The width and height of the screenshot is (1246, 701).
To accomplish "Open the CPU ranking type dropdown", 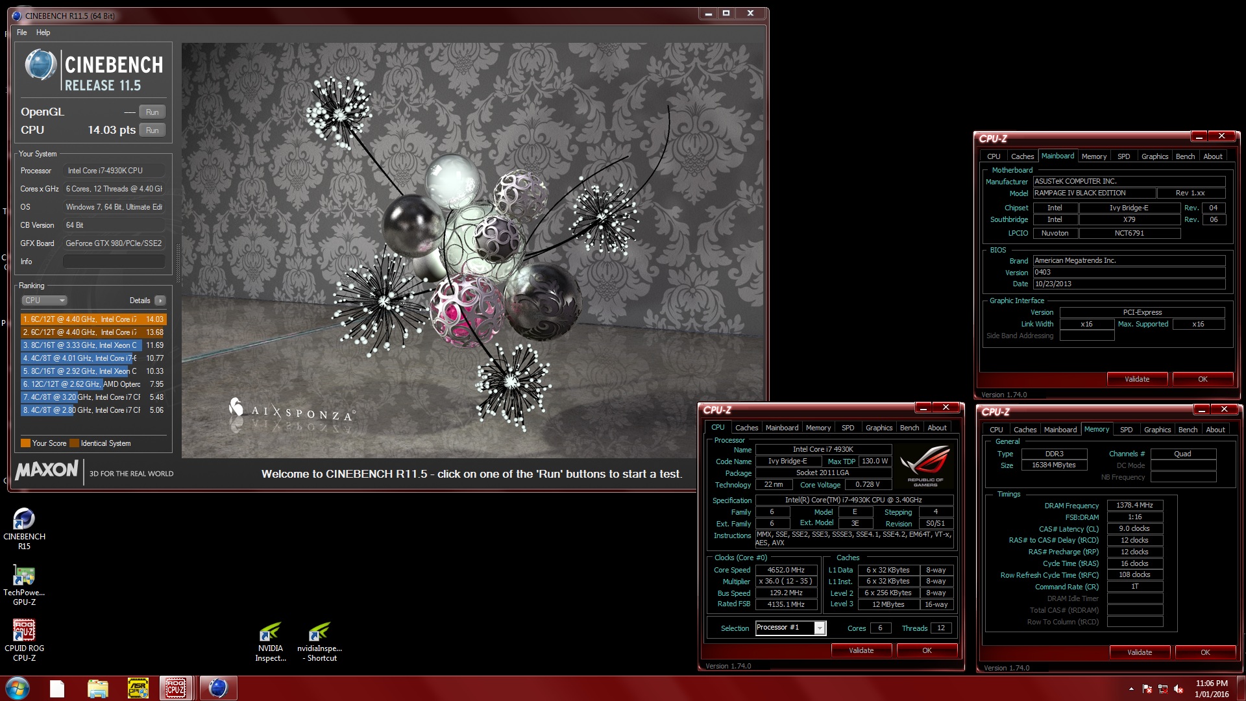I will [44, 301].
